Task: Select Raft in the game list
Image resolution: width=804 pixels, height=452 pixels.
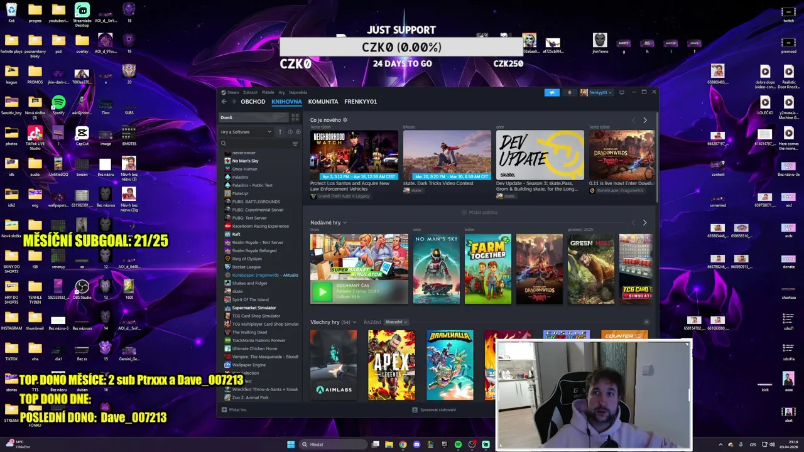Action: [x=236, y=234]
